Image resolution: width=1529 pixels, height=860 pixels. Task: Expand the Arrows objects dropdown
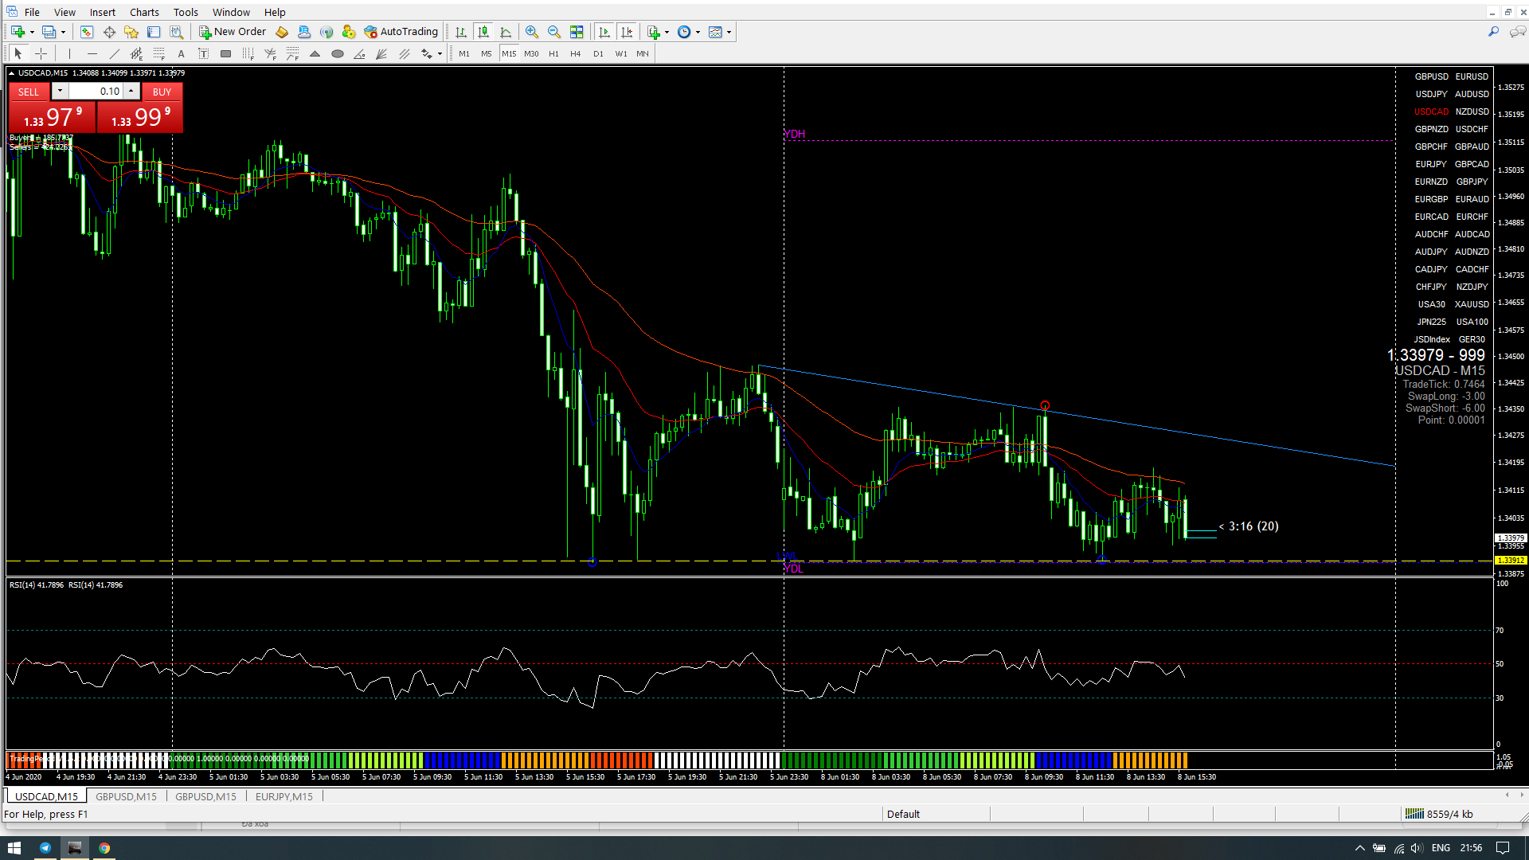(x=440, y=53)
